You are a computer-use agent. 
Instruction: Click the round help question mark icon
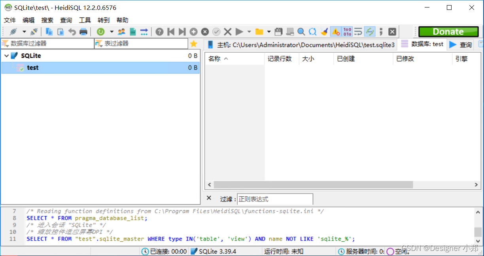tap(159, 32)
